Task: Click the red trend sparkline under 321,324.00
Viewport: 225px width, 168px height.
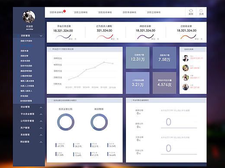Action: pos(105,37)
